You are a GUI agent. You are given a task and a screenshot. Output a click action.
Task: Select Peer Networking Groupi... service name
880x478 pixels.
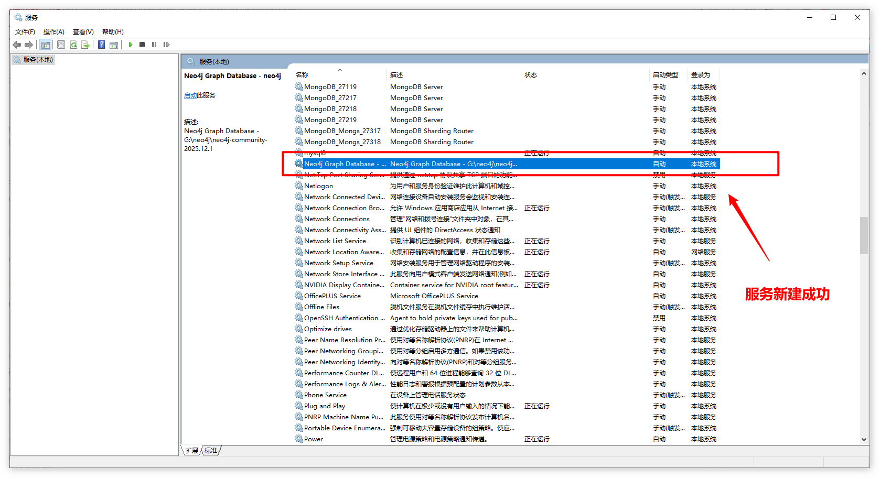tap(344, 351)
